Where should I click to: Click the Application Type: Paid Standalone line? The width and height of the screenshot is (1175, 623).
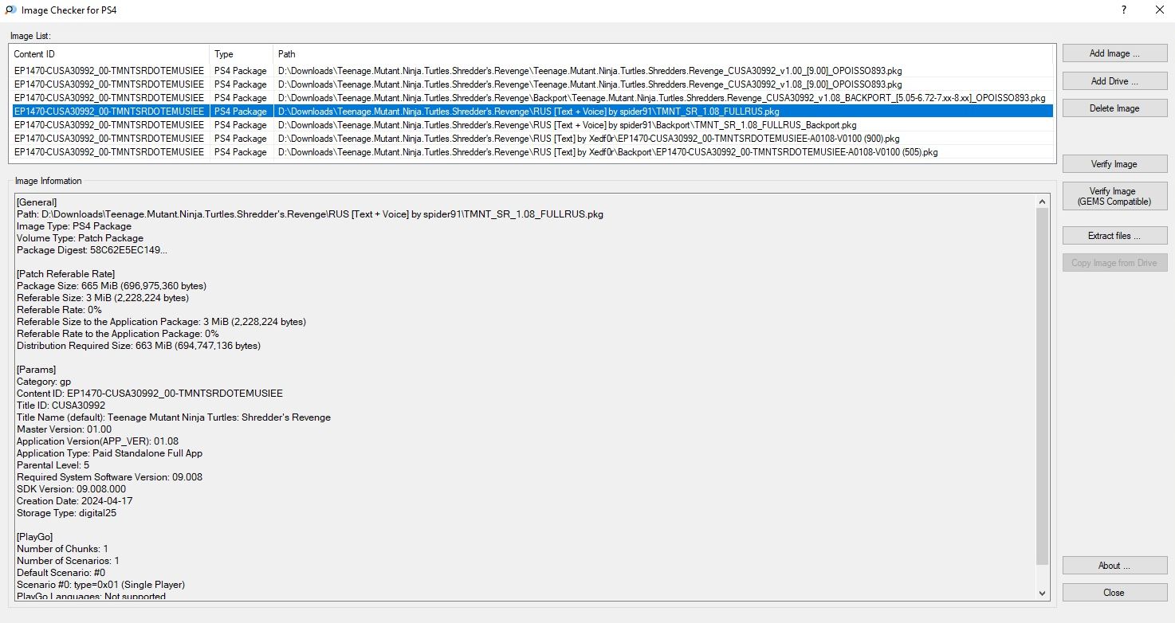109,453
